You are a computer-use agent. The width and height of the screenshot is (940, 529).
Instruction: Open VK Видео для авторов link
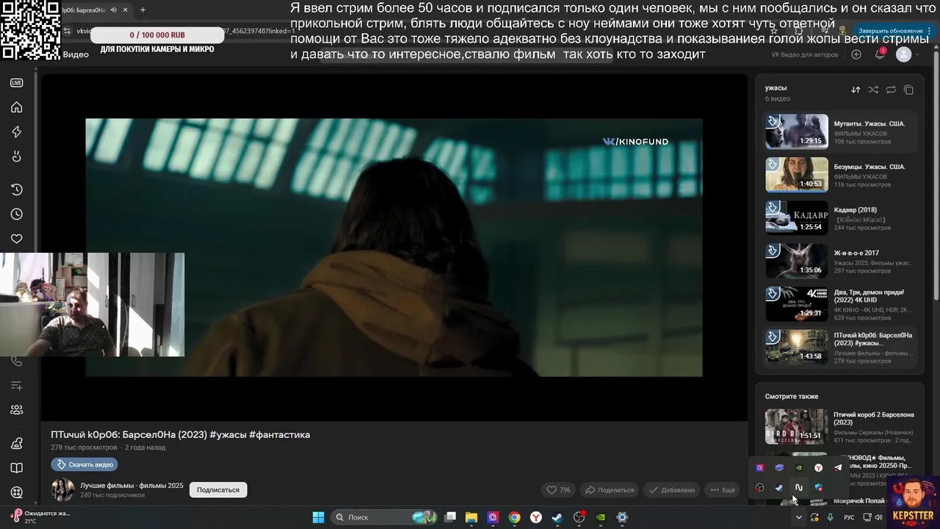click(x=805, y=55)
